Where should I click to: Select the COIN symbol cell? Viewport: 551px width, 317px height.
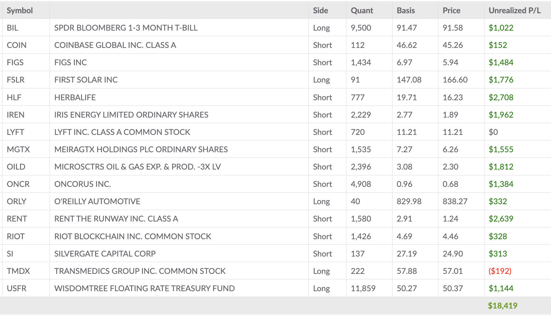click(x=17, y=45)
